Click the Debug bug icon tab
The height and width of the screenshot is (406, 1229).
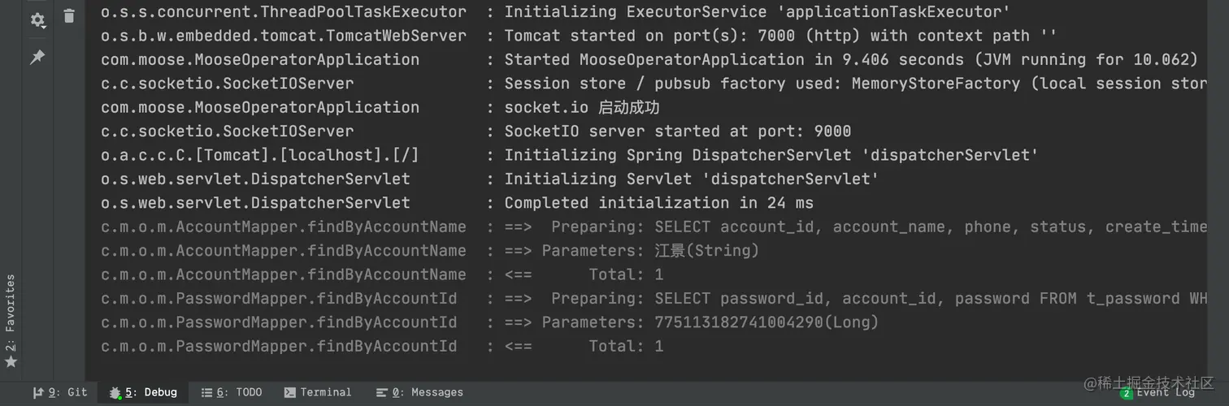[143, 392]
